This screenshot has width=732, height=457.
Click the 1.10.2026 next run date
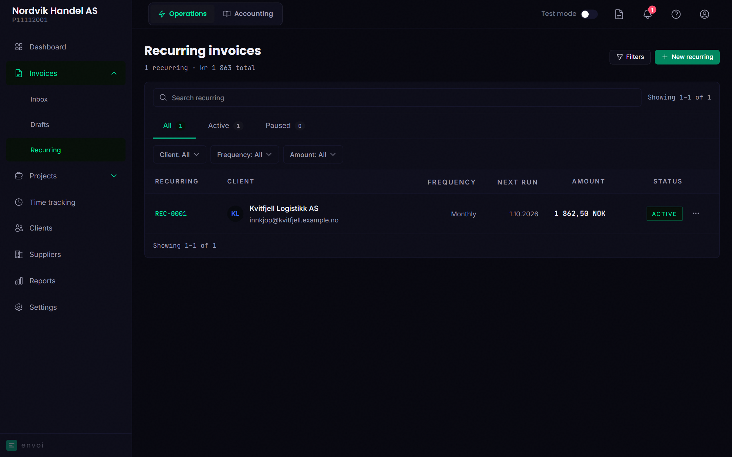tap(524, 214)
